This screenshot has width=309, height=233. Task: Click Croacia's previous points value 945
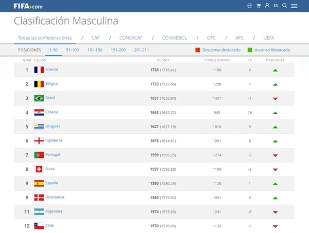click(217, 113)
